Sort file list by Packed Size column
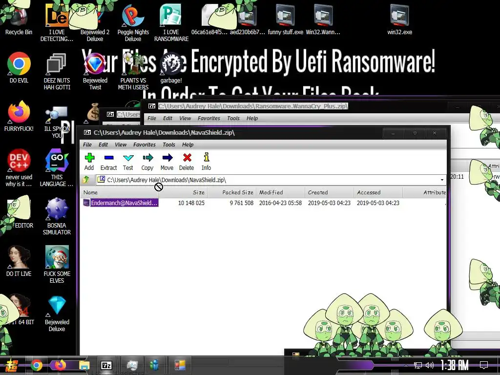 point(232,192)
